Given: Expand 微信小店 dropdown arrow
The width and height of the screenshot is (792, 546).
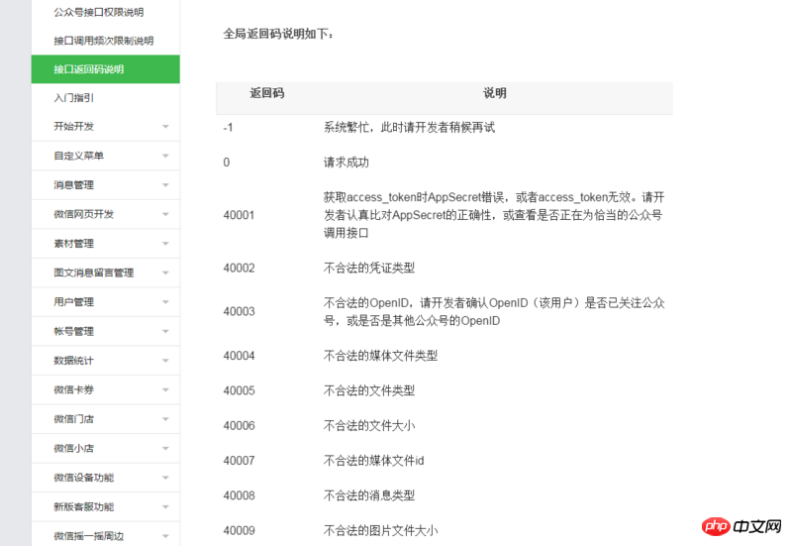Looking at the screenshot, I should (x=165, y=449).
